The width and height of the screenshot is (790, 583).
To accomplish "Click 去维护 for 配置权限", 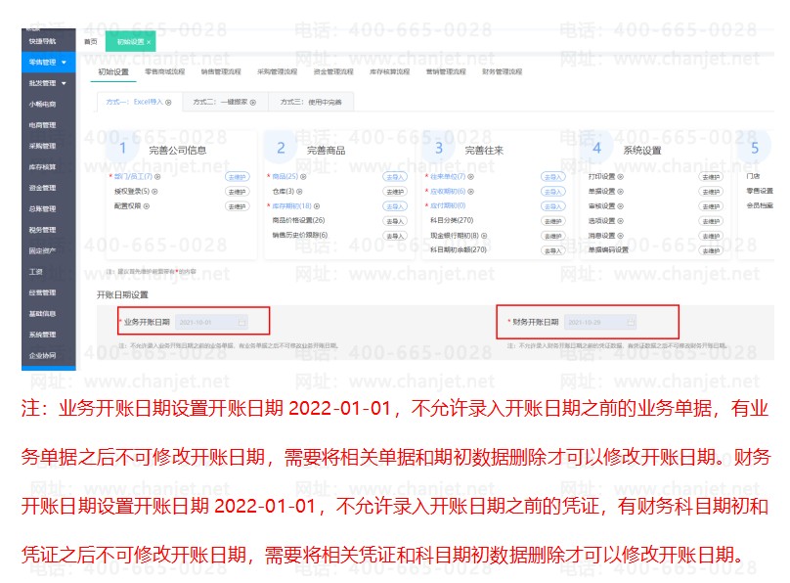I will [x=237, y=206].
